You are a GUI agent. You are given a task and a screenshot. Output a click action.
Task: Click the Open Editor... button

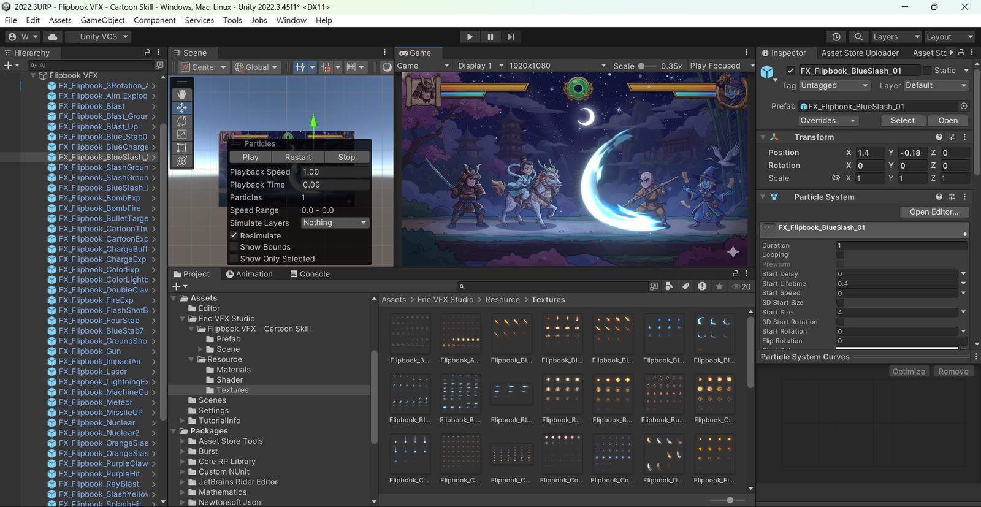pyautogui.click(x=934, y=212)
